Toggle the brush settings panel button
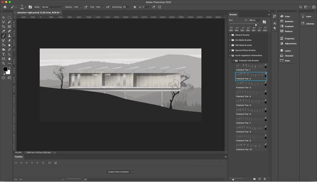317x182 pixels. click(30, 7)
